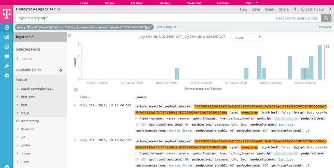Click Open in the top menu
Screen dimensions: 334x168
269,9
